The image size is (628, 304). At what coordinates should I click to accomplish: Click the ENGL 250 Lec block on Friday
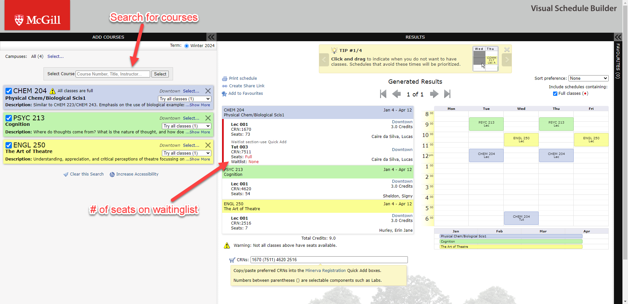point(591,140)
